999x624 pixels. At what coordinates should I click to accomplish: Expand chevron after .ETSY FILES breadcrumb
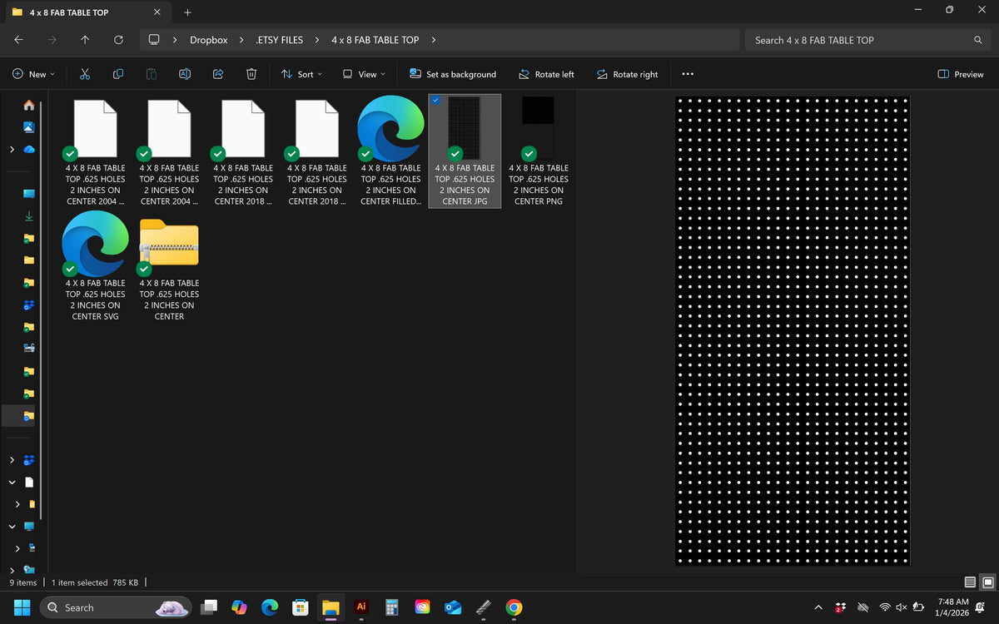[317, 40]
